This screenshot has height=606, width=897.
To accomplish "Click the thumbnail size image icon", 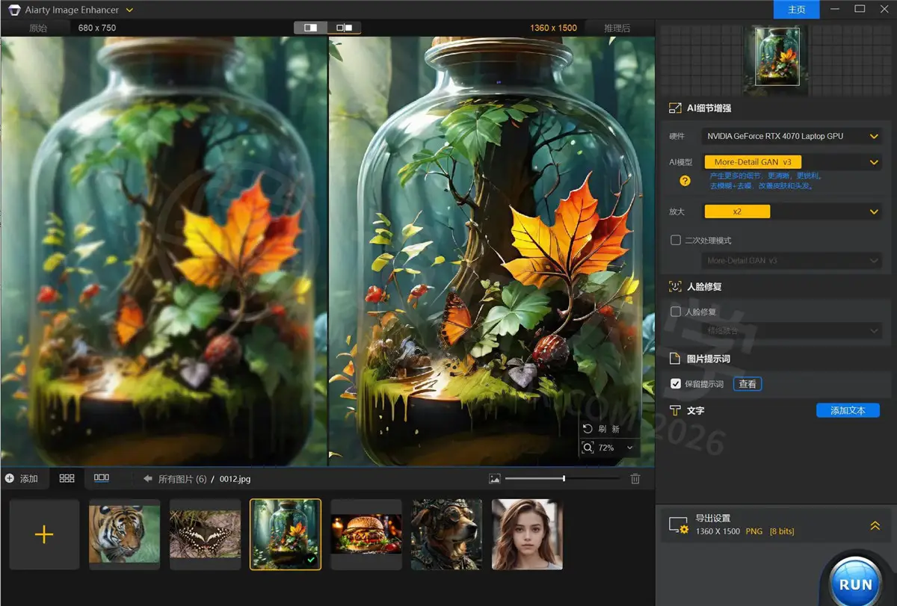I will [x=494, y=478].
